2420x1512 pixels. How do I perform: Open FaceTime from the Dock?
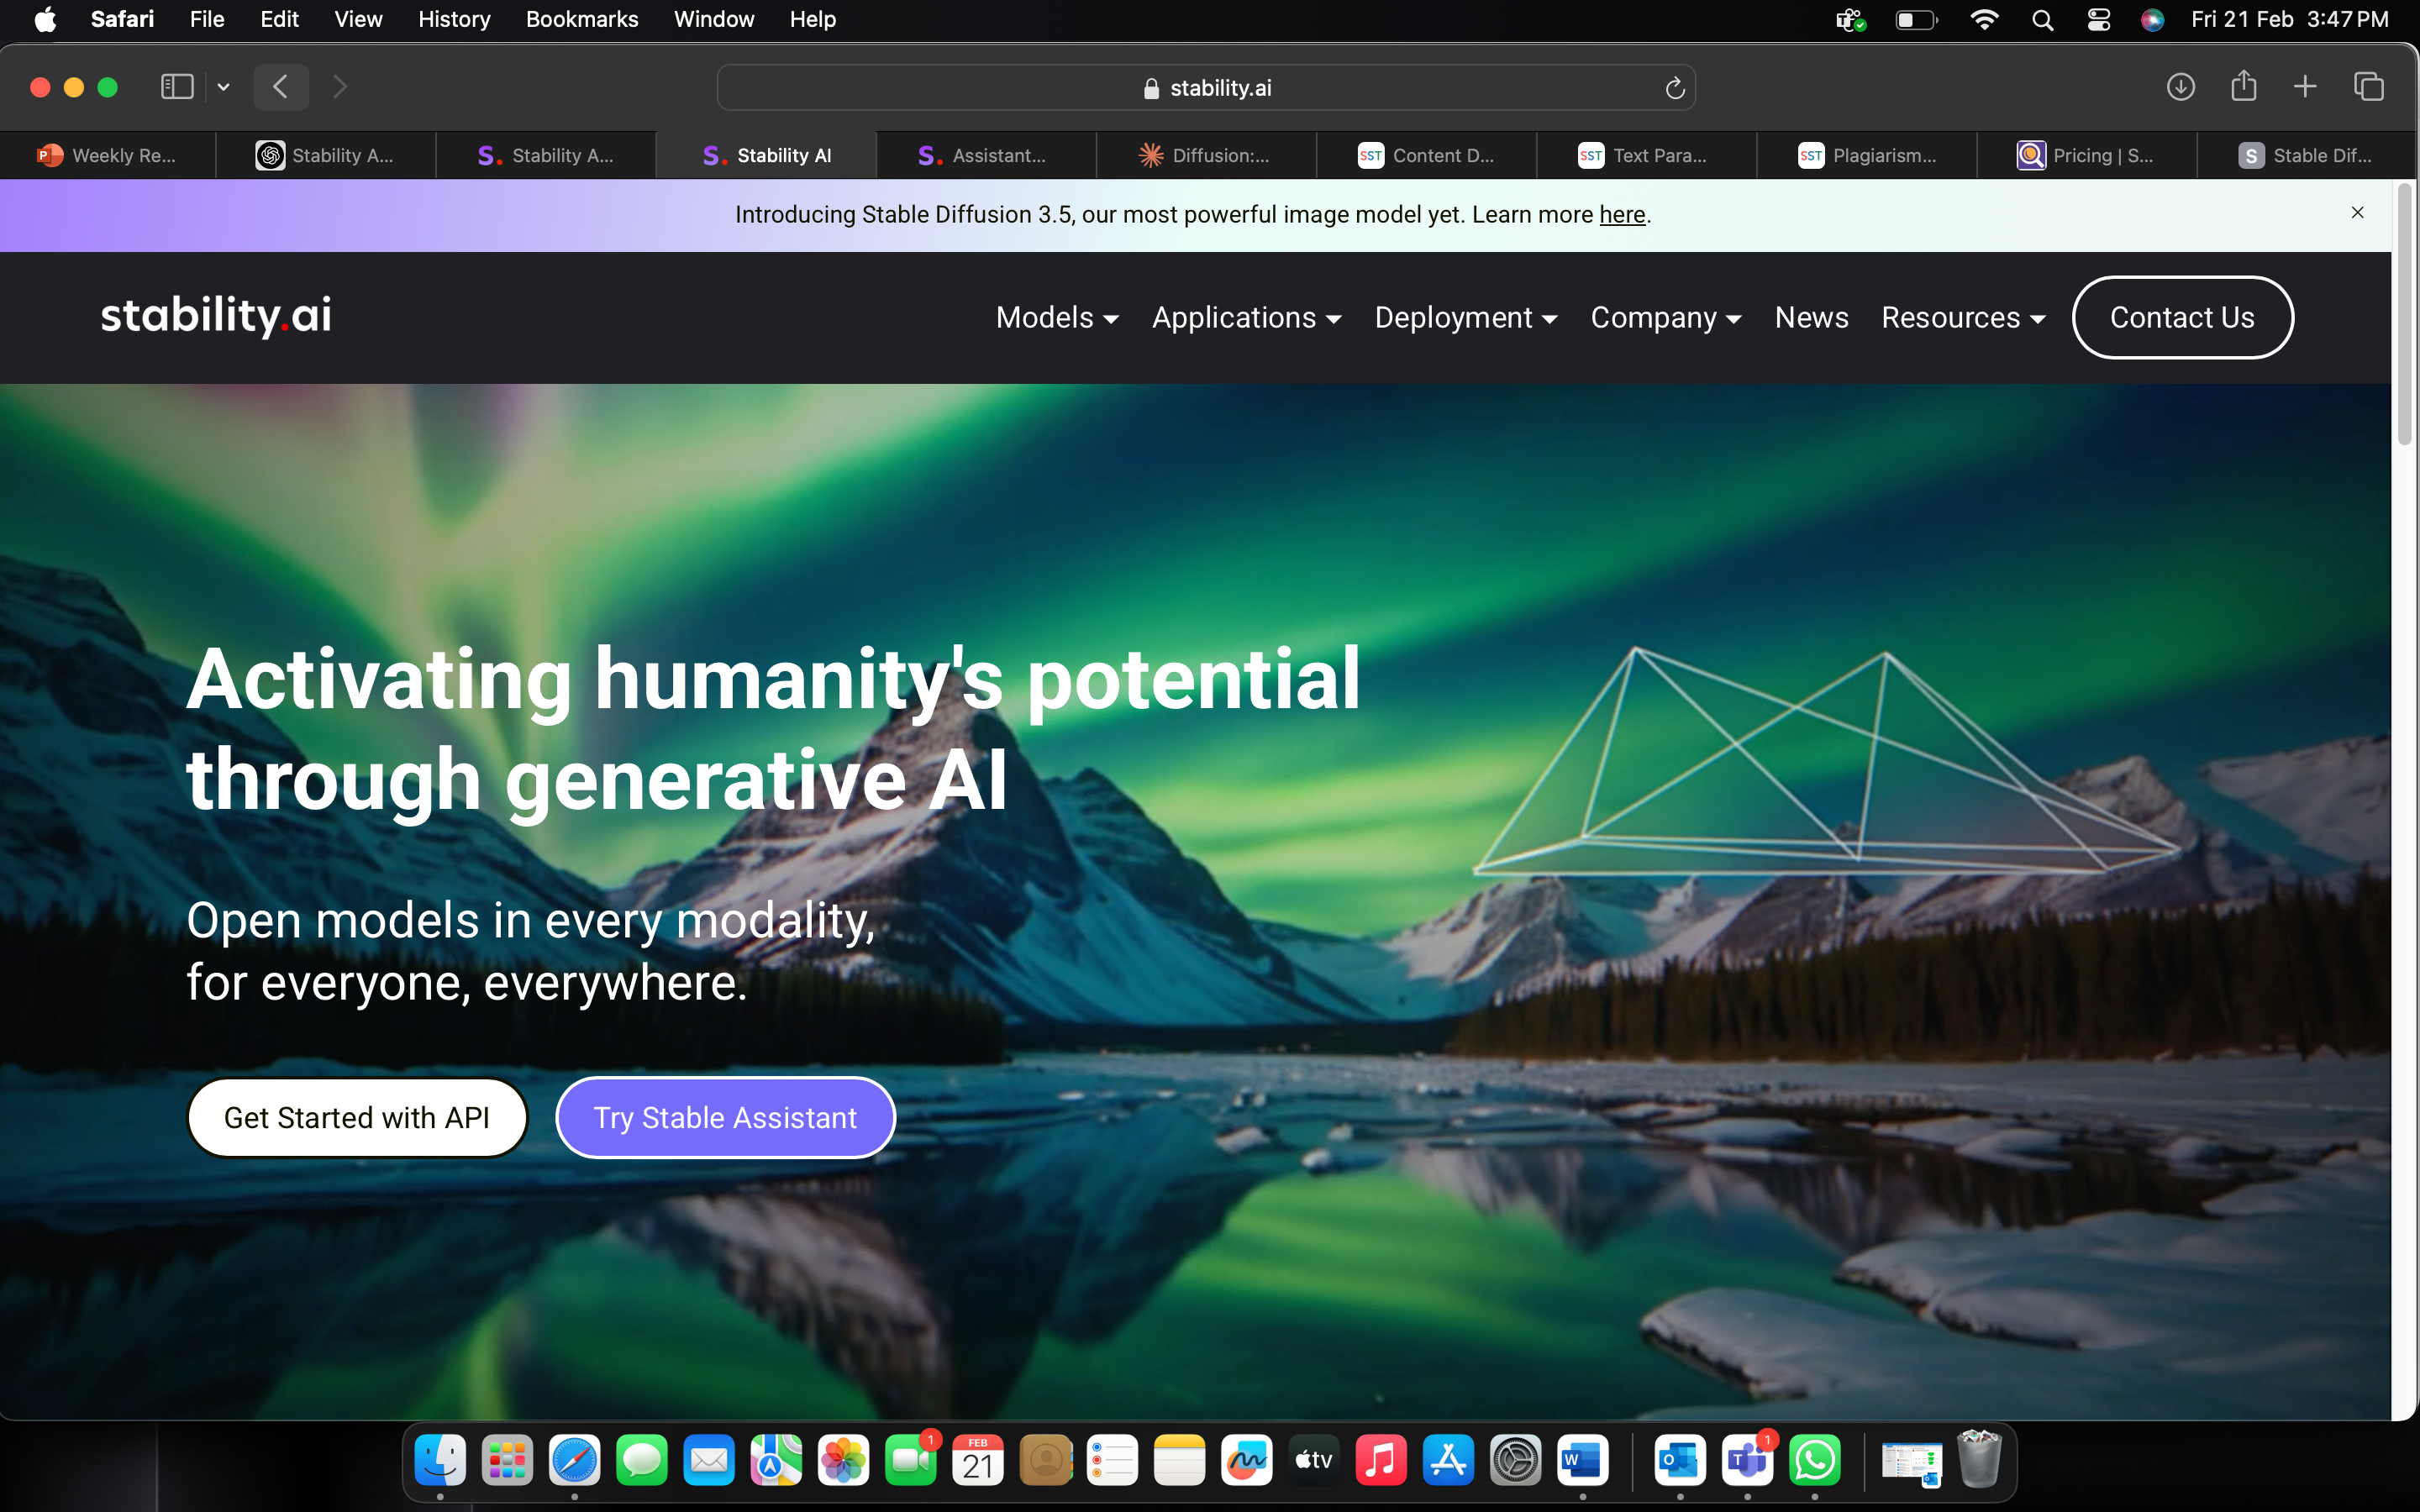click(x=911, y=1461)
